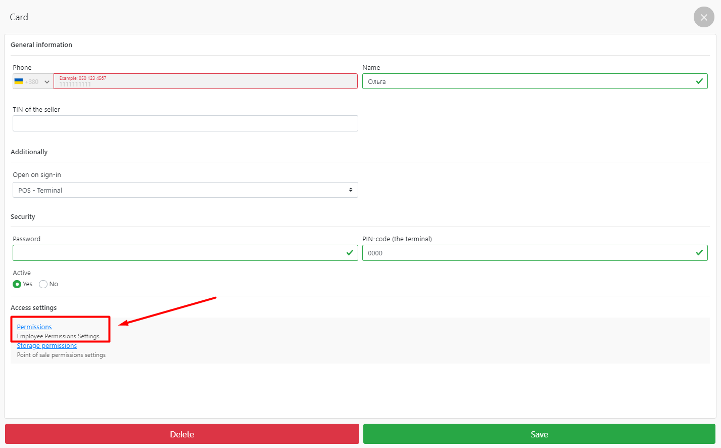Expand the phone country code chevron

47,82
